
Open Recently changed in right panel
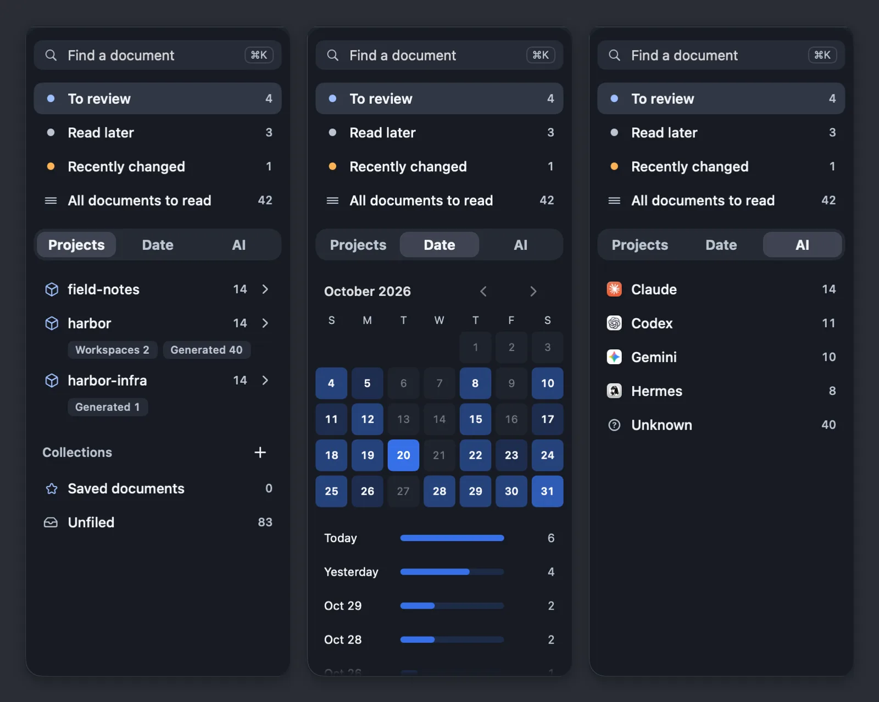point(721,166)
